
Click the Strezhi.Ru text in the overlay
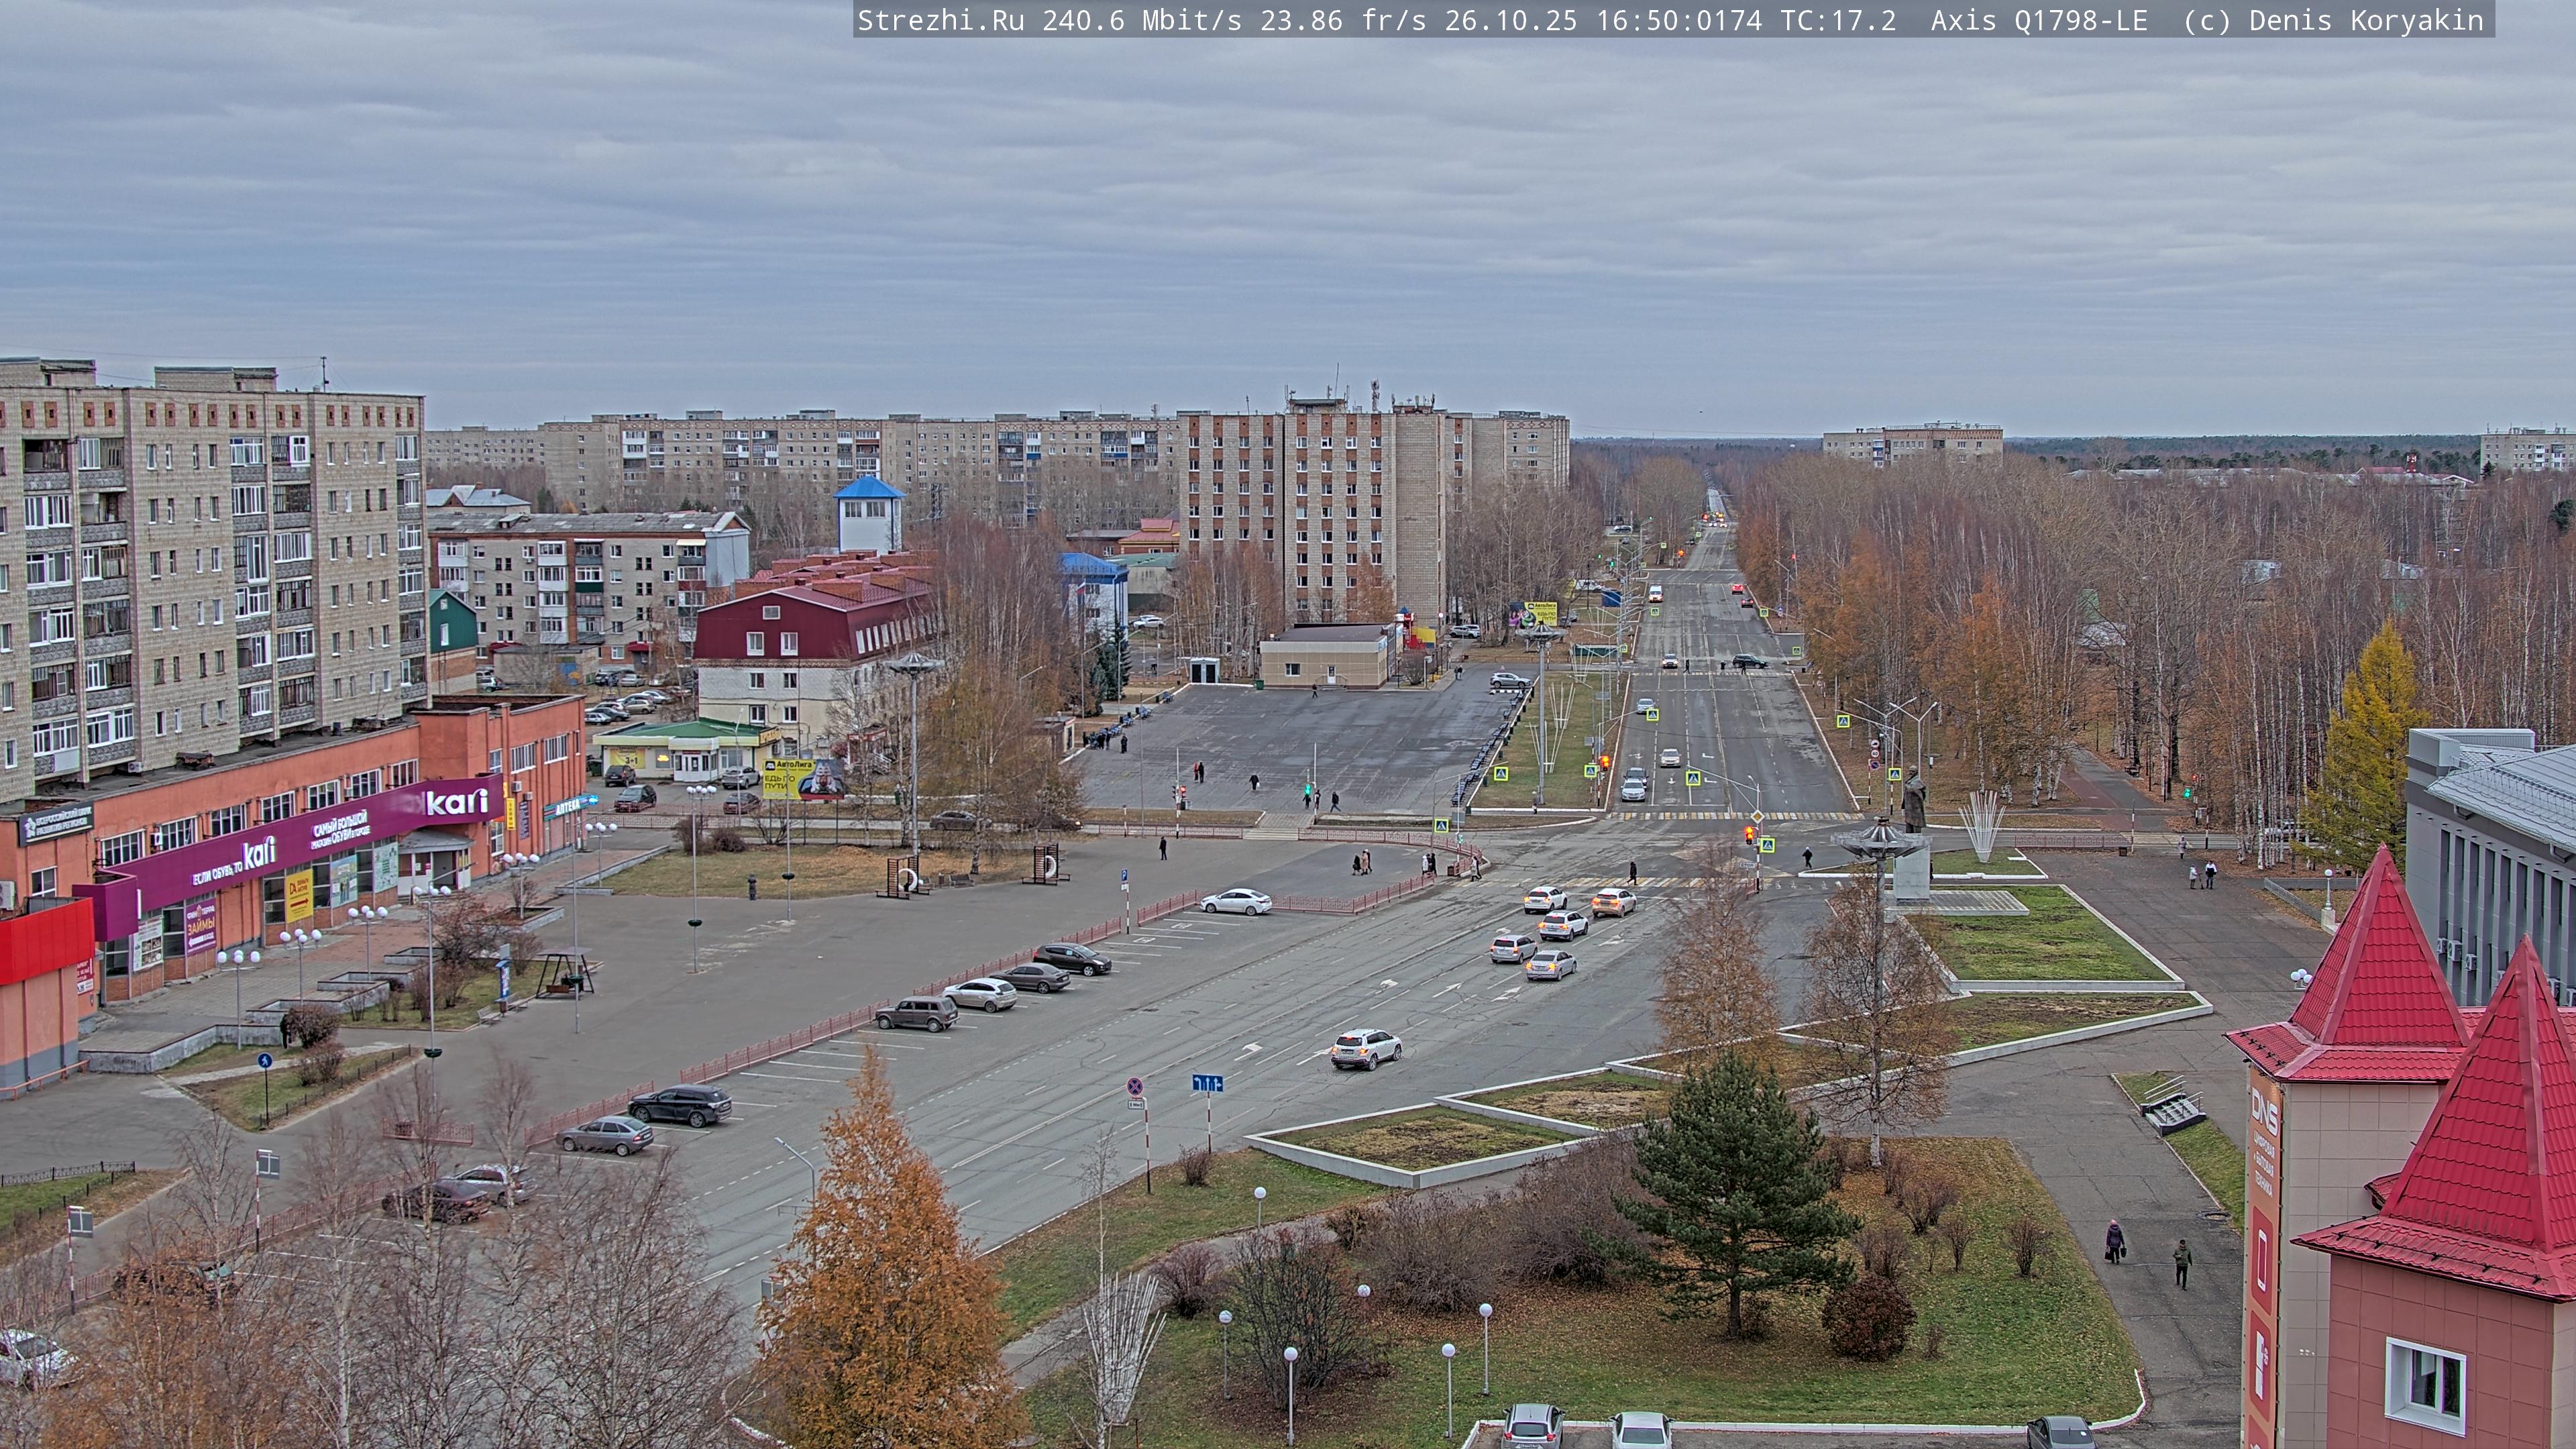click(940, 21)
